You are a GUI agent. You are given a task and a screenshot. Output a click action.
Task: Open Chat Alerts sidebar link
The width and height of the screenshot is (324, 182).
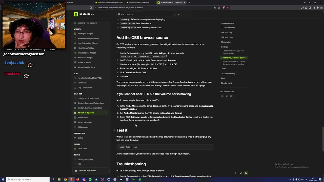[x=83, y=149]
